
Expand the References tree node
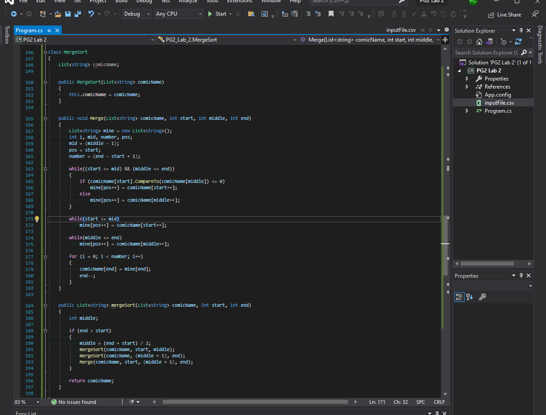tap(467, 87)
